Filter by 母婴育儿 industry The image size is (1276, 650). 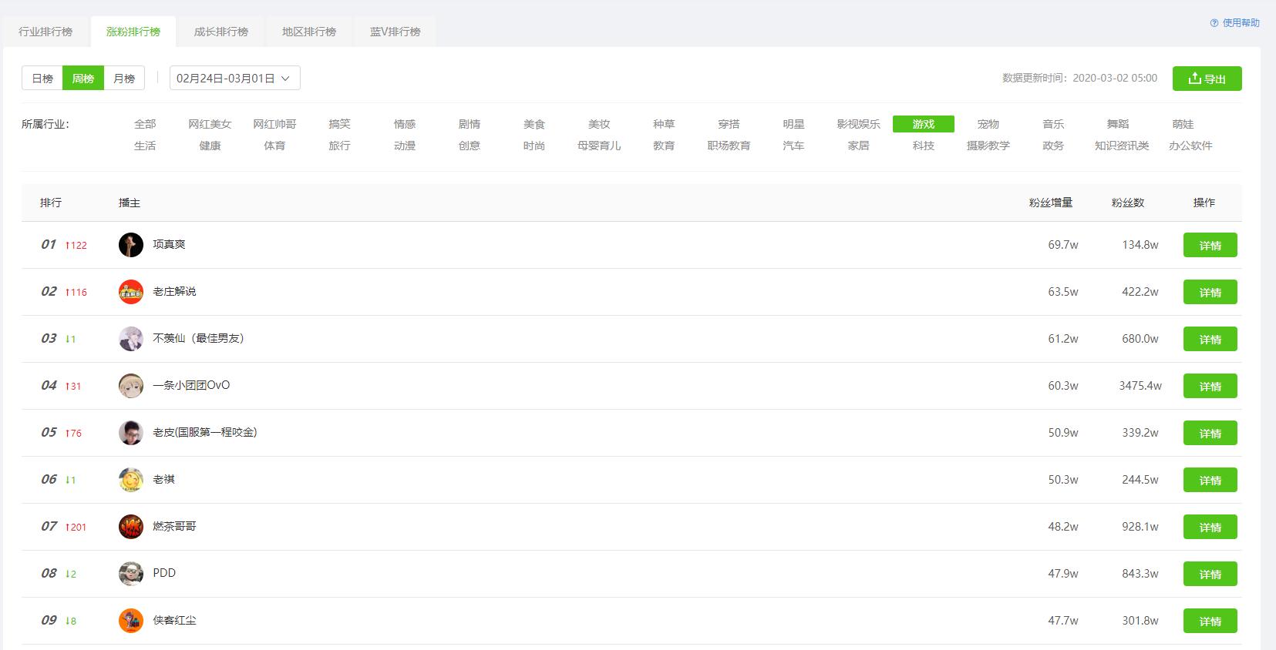(599, 146)
